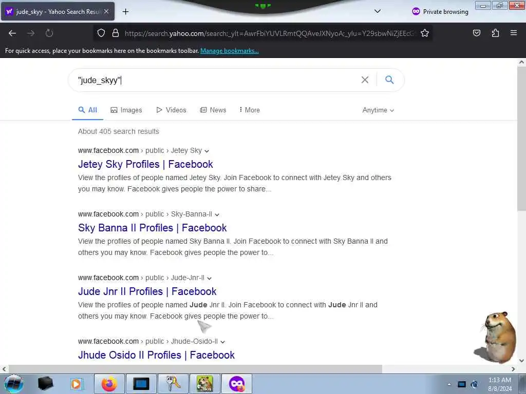Expand the Jhude-Osido-II result options arrow
Screen dimensions: 526x394
pyautogui.click(x=223, y=342)
